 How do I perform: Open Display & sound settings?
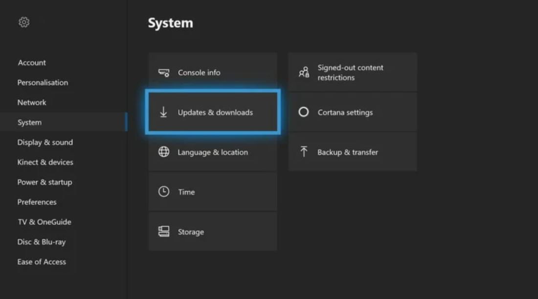(45, 142)
